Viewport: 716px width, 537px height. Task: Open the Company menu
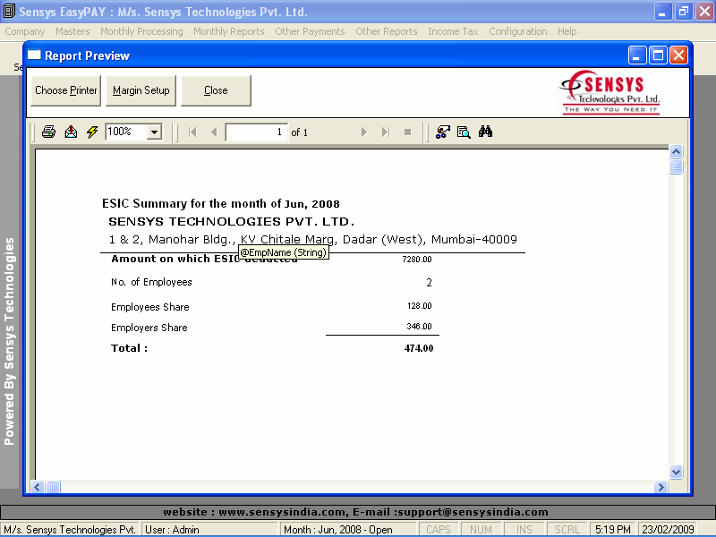tap(25, 31)
